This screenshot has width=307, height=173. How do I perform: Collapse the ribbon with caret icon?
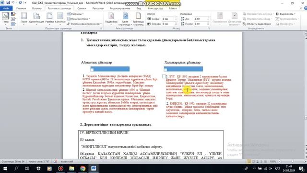[301, 8]
